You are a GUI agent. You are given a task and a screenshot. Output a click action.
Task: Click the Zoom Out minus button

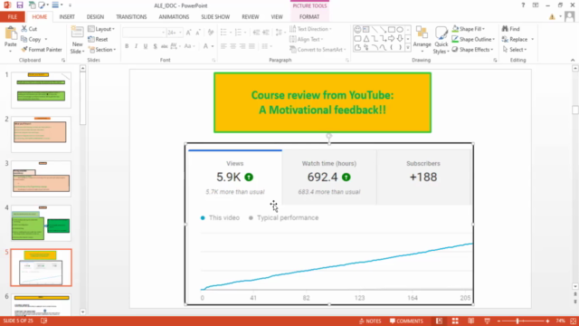pos(498,321)
